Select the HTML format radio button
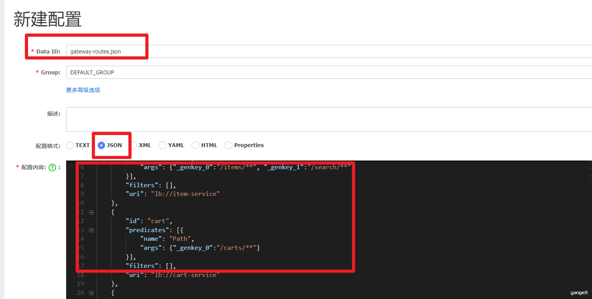 [x=196, y=145]
